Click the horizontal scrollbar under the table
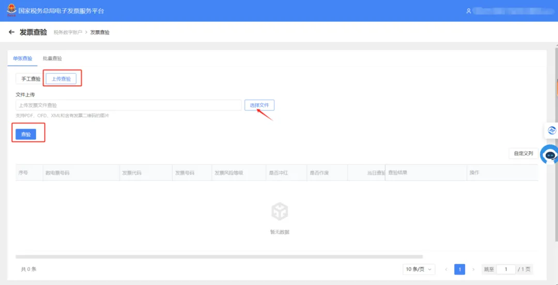Image resolution: width=558 pixels, height=285 pixels. pos(219,257)
